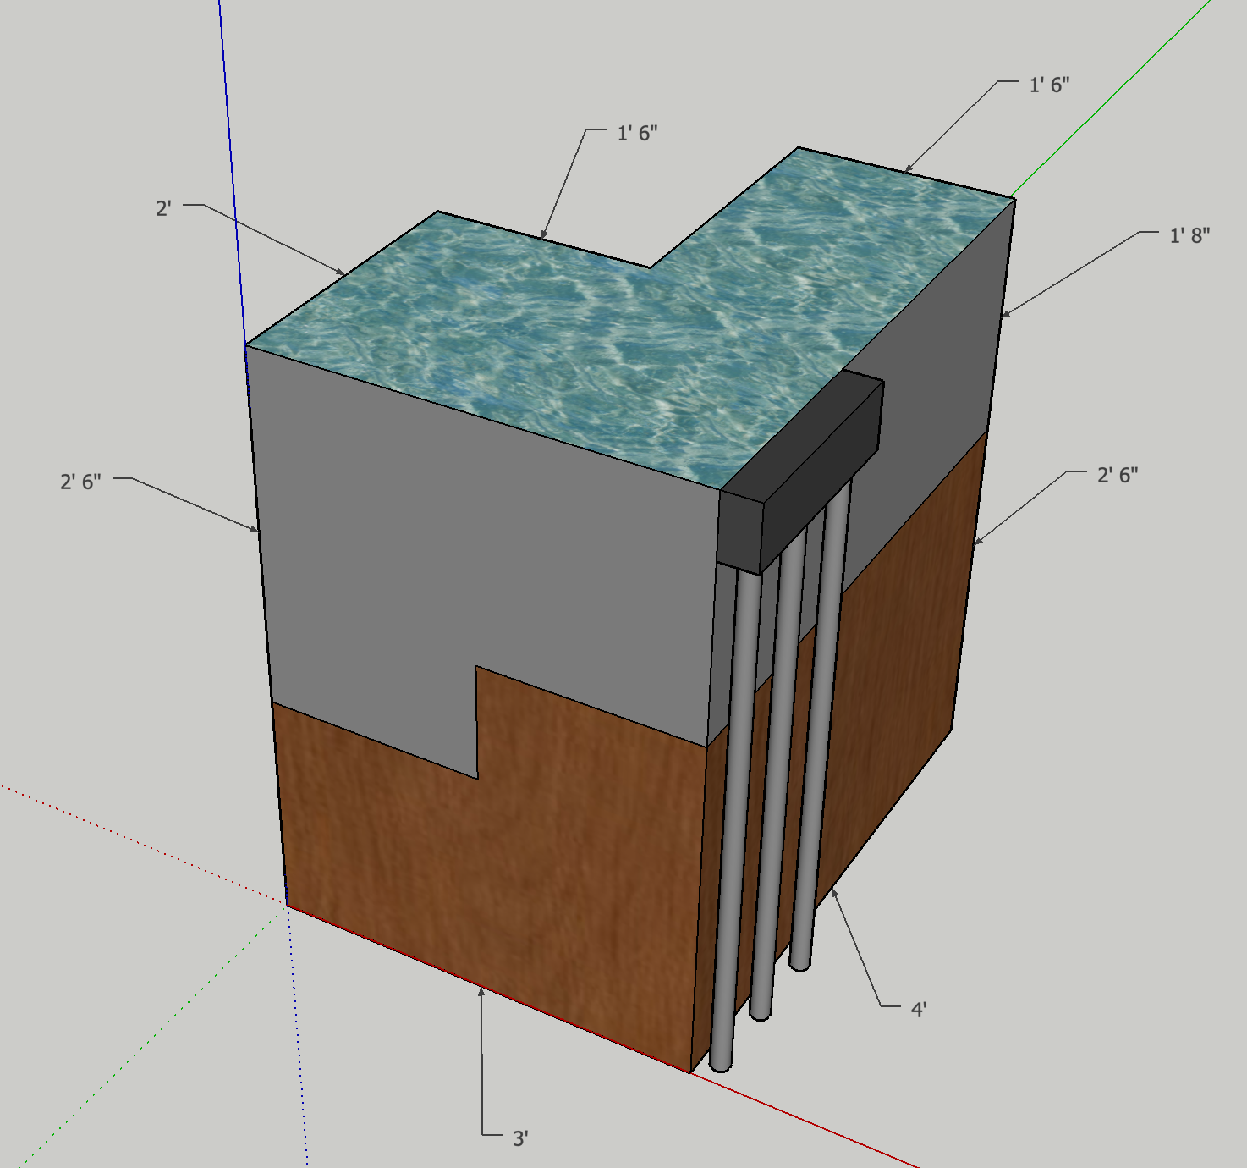Select the 2' 6" label below the 1' 8" label

[1118, 475]
